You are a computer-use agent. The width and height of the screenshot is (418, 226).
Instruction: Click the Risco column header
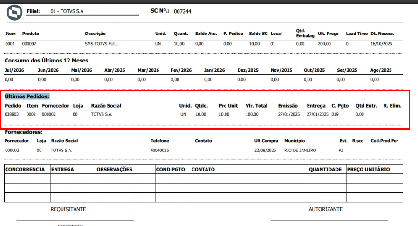coord(358,141)
